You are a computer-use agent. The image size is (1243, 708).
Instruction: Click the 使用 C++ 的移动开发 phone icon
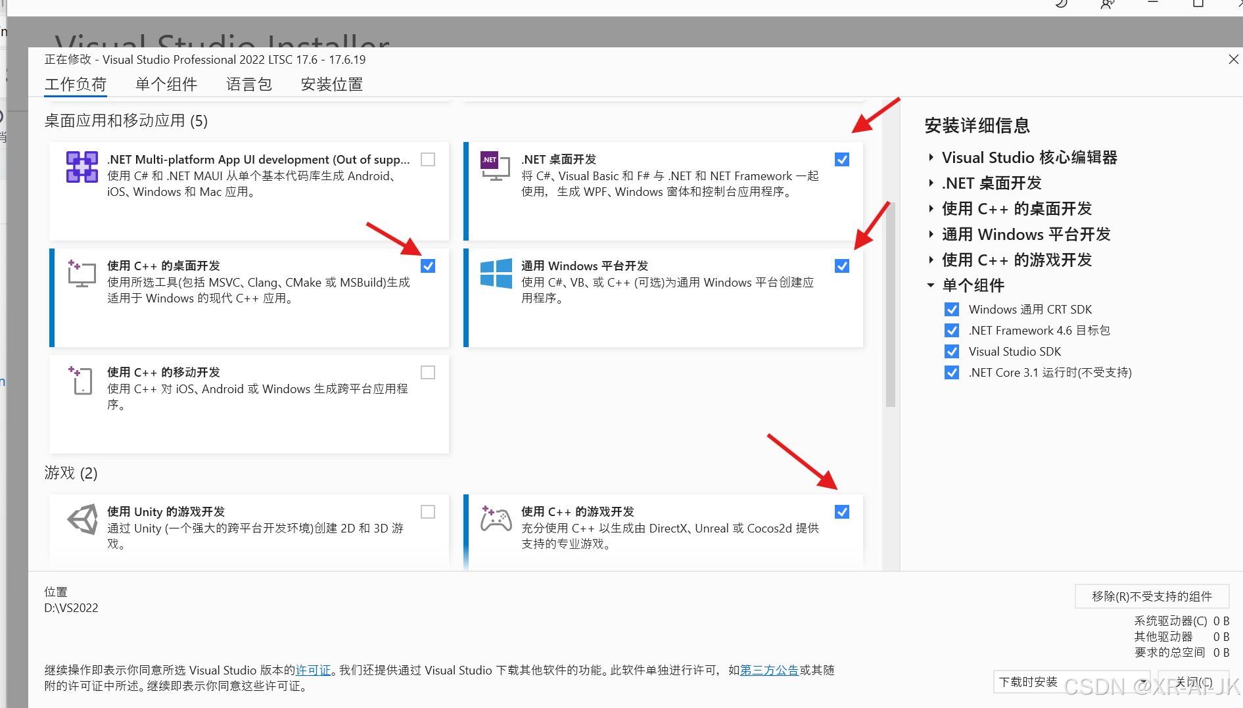click(x=82, y=380)
